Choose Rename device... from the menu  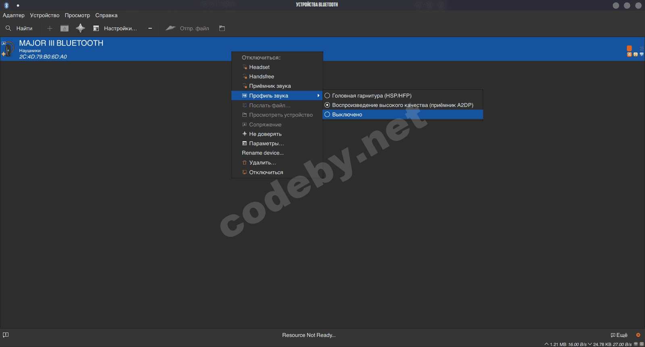[262, 153]
